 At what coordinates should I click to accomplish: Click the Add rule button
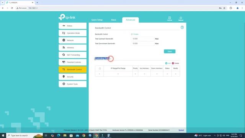[168, 63]
